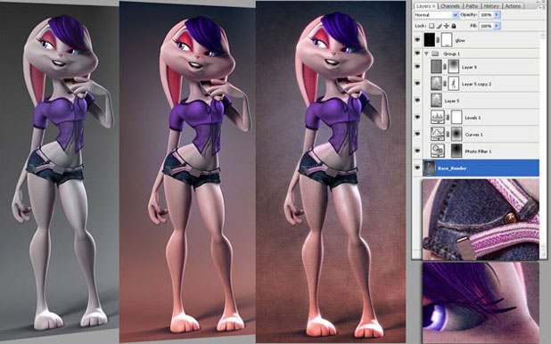The height and width of the screenshot is (344, 551).
Task: Click the link icon on glow layer
Action: pos(438,40)
